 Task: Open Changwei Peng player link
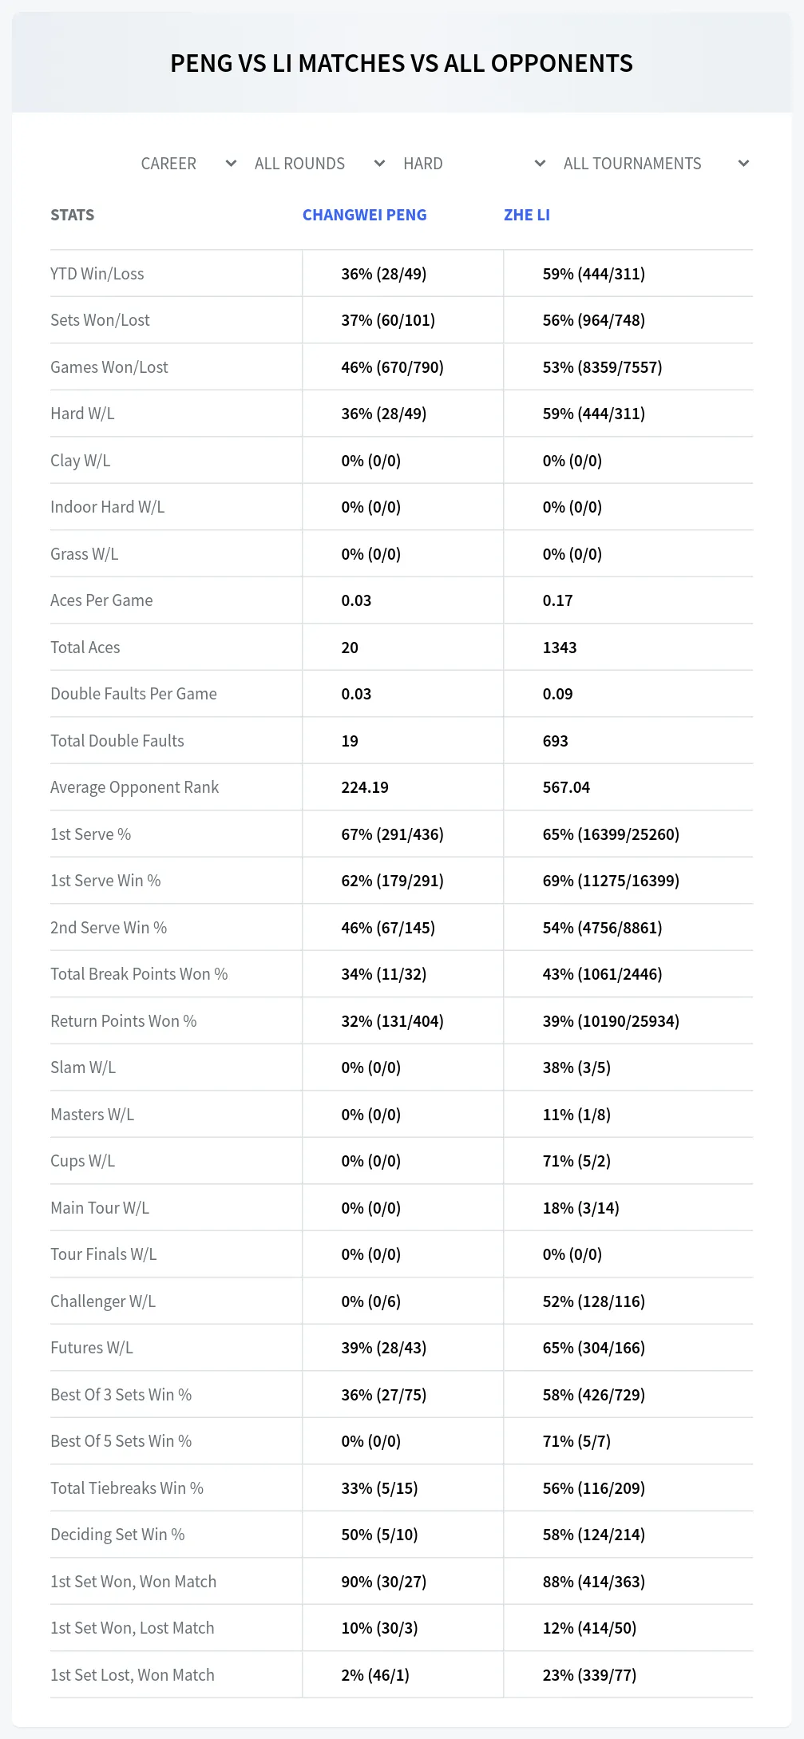pyautogui.click(x=364, y=215)
